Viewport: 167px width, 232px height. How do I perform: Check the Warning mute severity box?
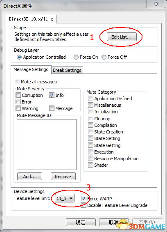pyautogui.click(x=18, y=108)
